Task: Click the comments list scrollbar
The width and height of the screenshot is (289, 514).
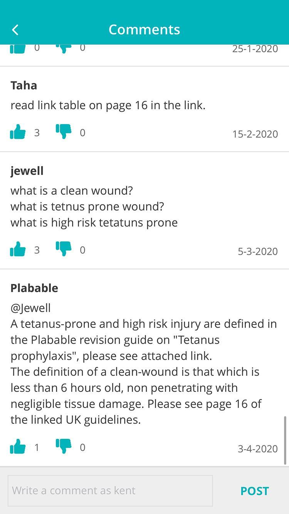Action: coord(285,440)
